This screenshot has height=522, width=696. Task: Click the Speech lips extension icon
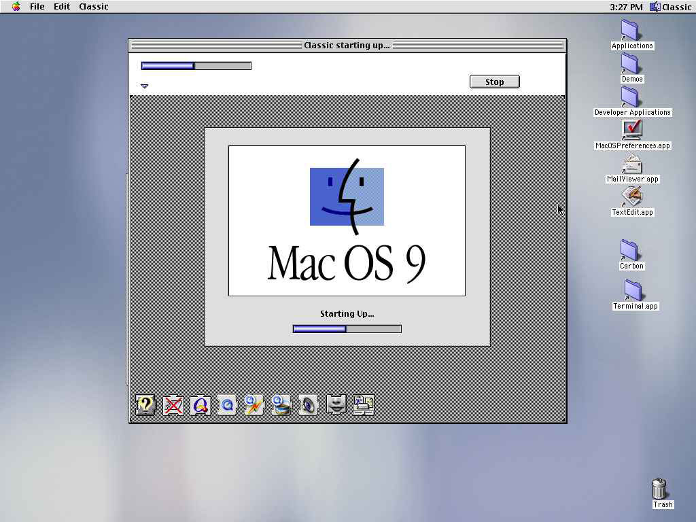pos(336,405)
